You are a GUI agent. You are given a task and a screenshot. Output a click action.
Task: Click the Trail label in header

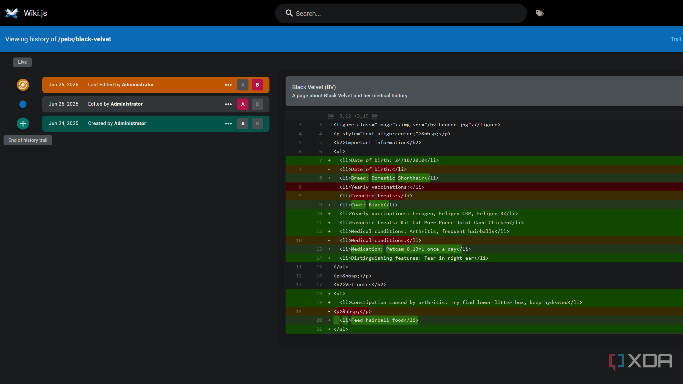coord(676,39)
